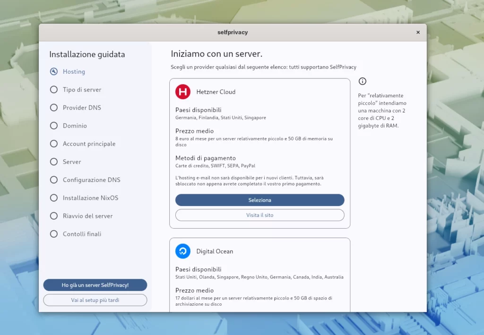
Task: Go to Account principale label
Action: click(x=89, y=144)
